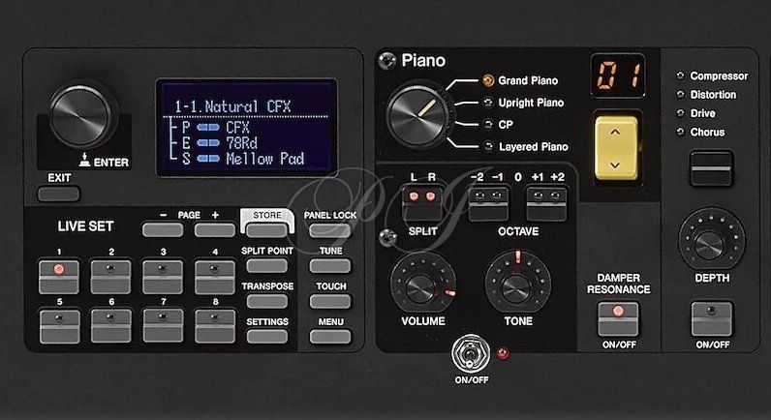This screenshot has width=771, height=420.
Task: Click the 01 voice number display
Action: pyautogui.click(x=618, y=75)
